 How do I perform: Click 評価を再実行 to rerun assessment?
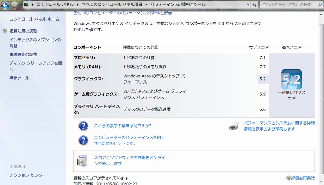pos(303,178)
